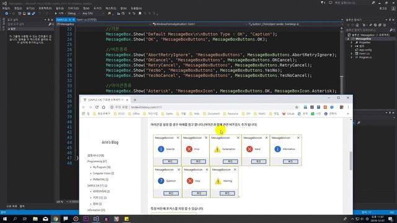This screenshot has width=397, height=223.
Task: Click Save icon in Visual Studio toolbar
Action: coord(29,14)
